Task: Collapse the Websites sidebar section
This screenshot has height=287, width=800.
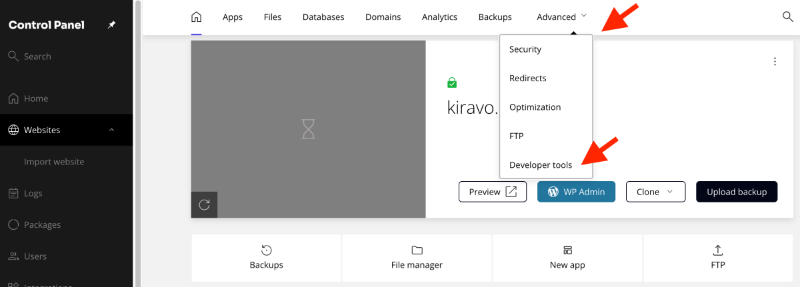Action: coord(111,130)
